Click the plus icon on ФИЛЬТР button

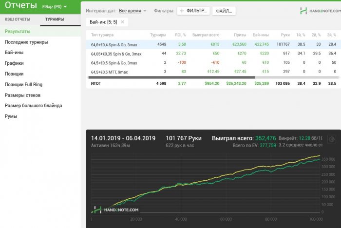tap(182, 11)
